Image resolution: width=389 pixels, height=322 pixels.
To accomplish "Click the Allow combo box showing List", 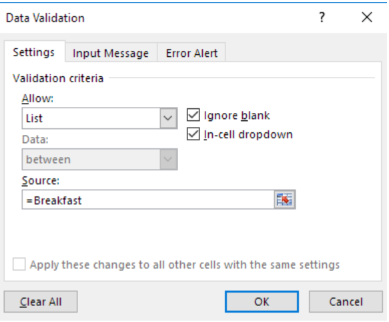I will coord(99,118).
